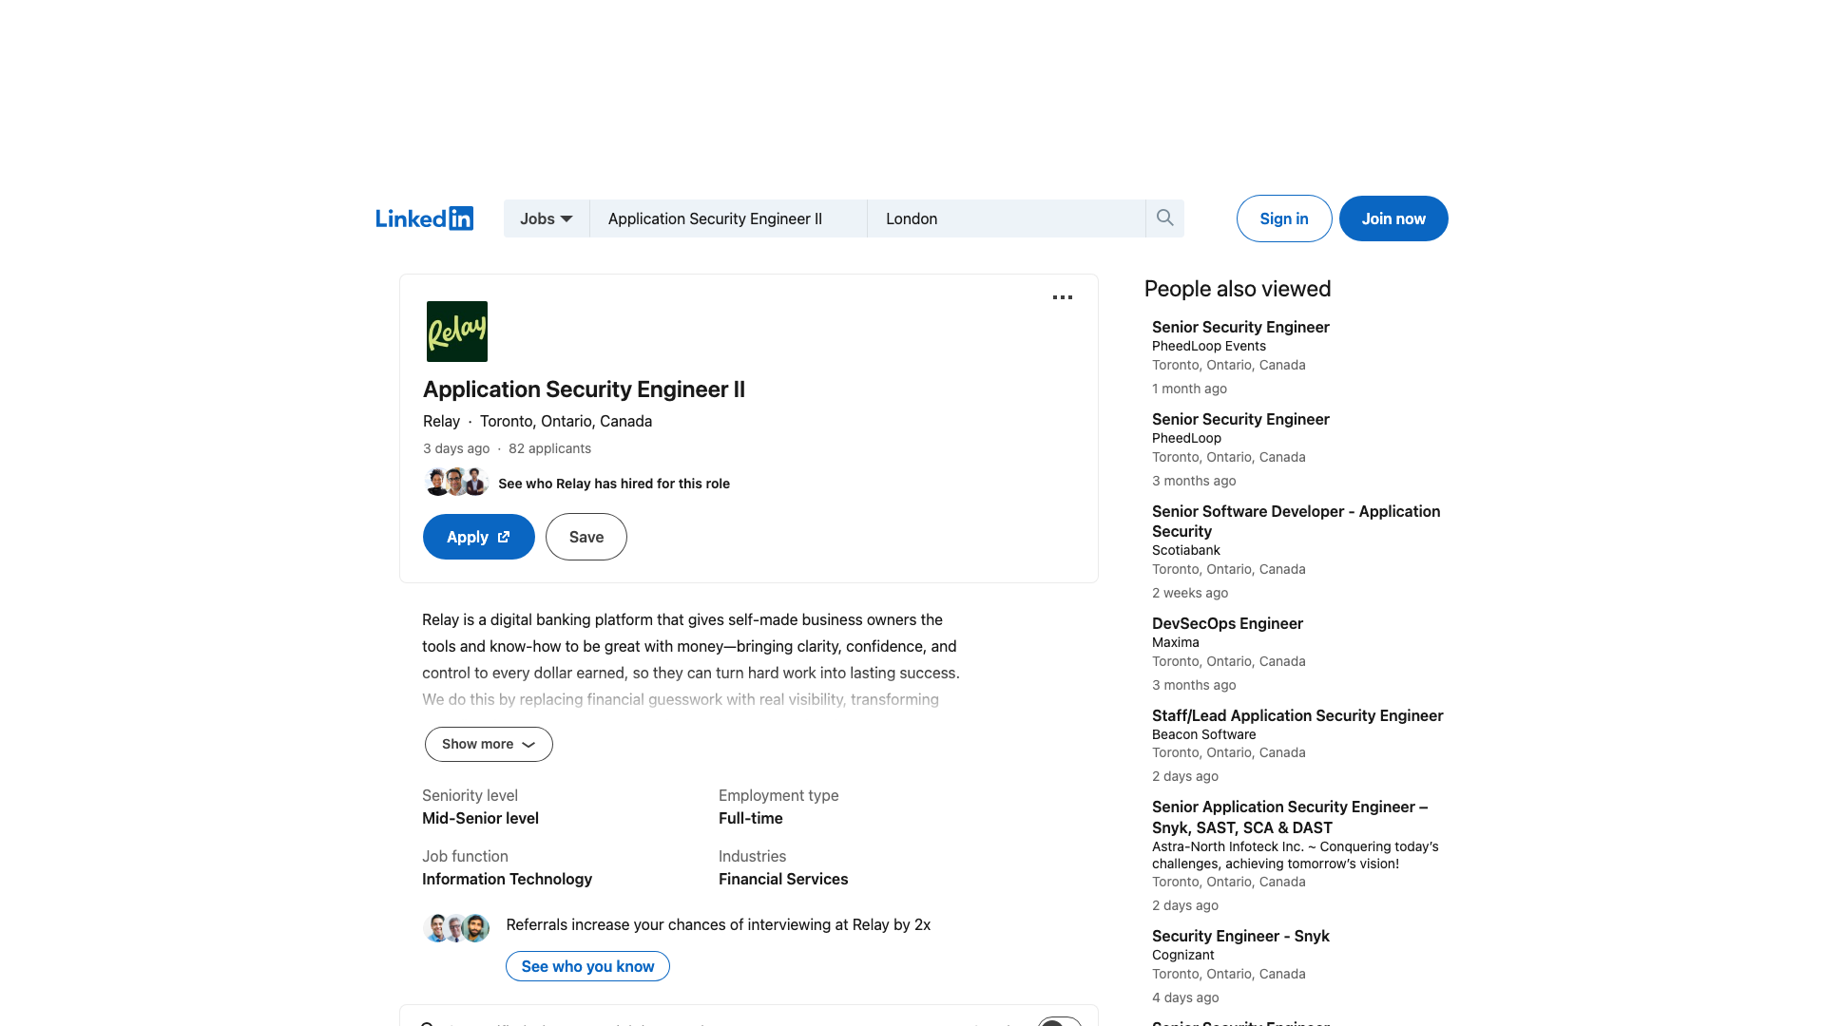The image size is (1825, 1026).
Task: Click the People also viewed heading
Action: 1238,289
